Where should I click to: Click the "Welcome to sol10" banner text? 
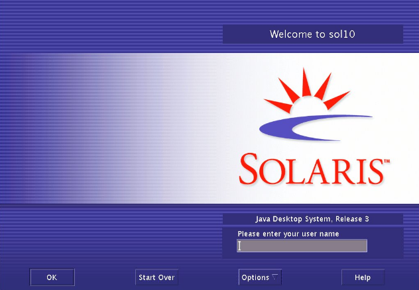click(312, 34)
